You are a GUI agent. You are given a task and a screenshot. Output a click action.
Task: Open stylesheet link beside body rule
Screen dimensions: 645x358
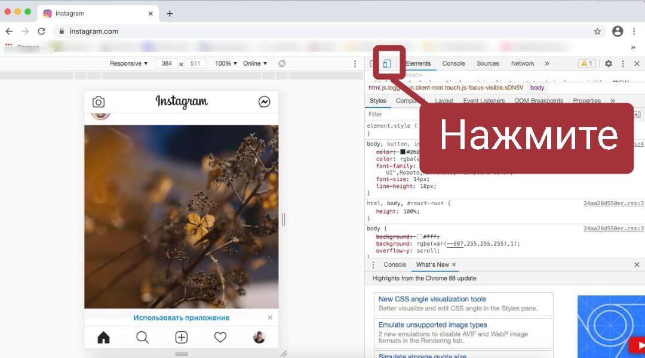click(614, 229)
